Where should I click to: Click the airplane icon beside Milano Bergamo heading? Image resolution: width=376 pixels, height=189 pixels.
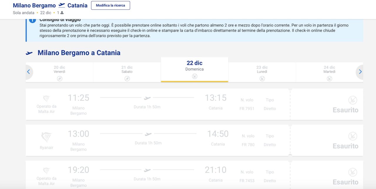click(x=29, y=53)
